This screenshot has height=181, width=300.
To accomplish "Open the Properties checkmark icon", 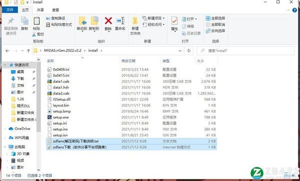I will 174,21.
